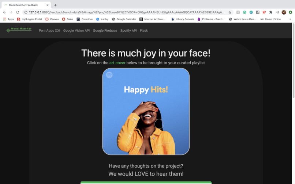Open the Google Vision API nav link

pos(76,31)
